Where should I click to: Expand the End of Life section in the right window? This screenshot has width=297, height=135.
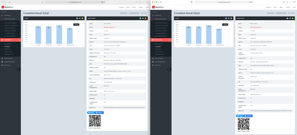pyautogui.click(x=161, y=65)
